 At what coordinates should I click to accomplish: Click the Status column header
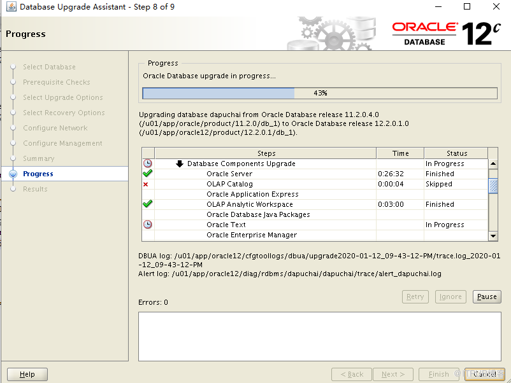pyautogui.click(x=457, y=153)
